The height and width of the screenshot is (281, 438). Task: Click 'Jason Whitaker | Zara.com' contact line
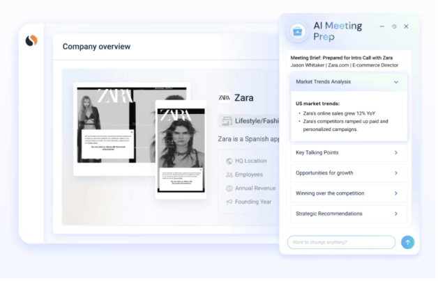[344, 65]
